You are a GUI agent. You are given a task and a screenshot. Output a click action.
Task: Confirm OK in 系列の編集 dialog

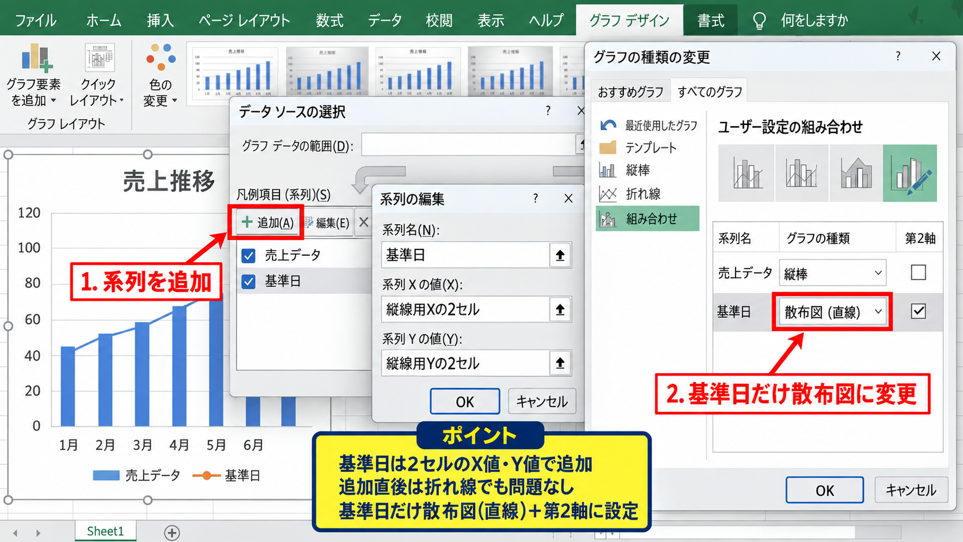465,401
